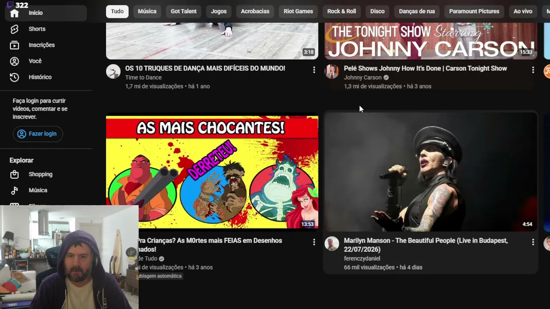Viewport: 550px width, 309px height.
Task: Play the Marilyn Manson concert thumbnail
Action: (x=431, y=173)
